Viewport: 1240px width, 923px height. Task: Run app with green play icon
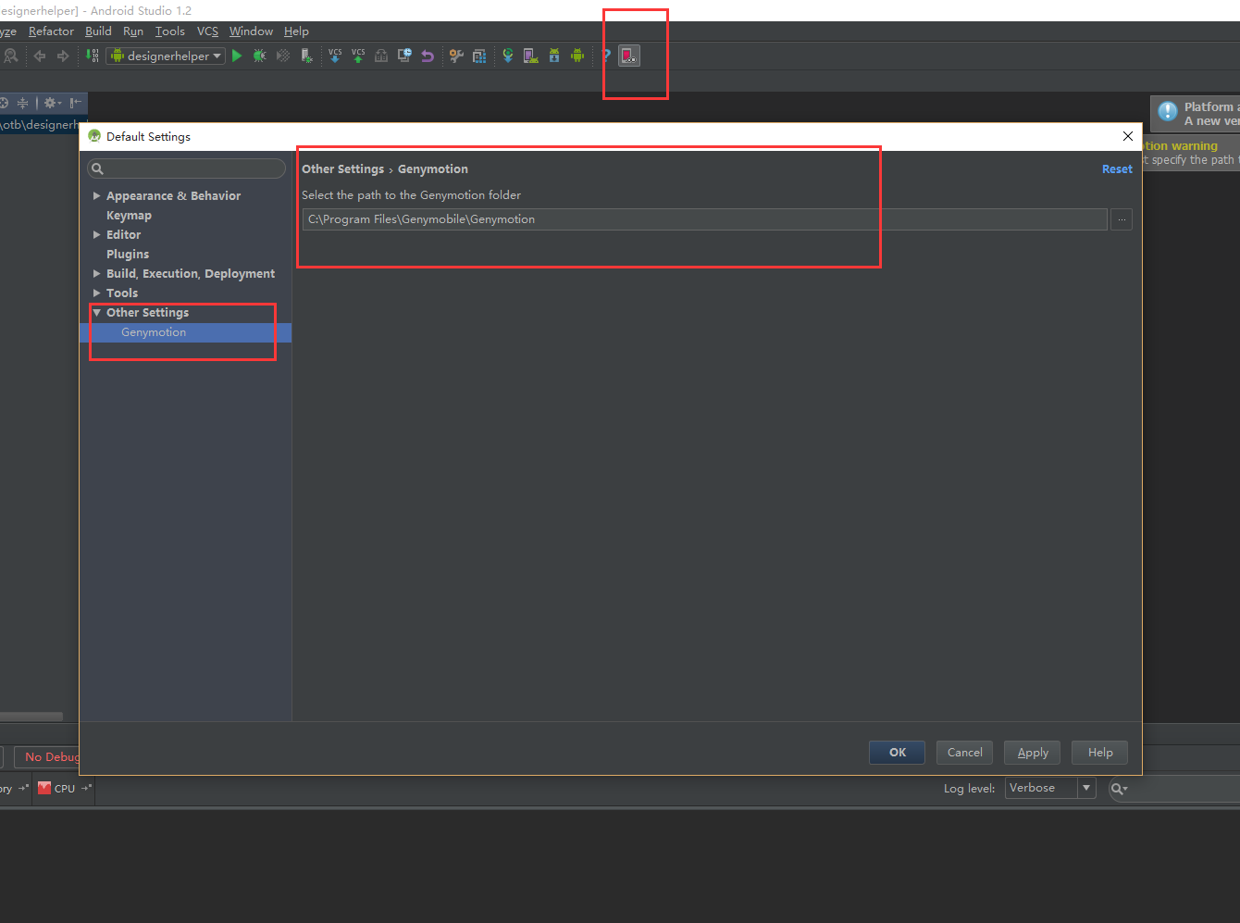click(237, 56)
